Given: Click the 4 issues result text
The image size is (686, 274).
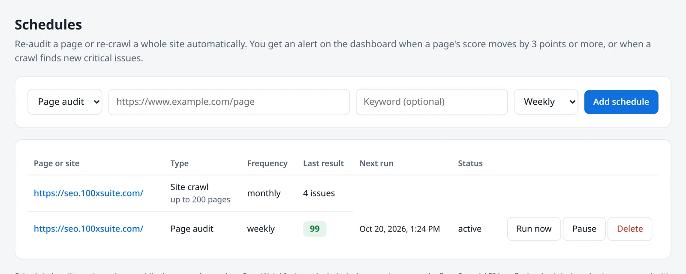Looking at the screenshot, I should [319, 193].
